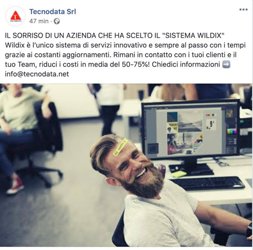
Task: Click the yellow sticky notes on desk
Action: point(178,174)
